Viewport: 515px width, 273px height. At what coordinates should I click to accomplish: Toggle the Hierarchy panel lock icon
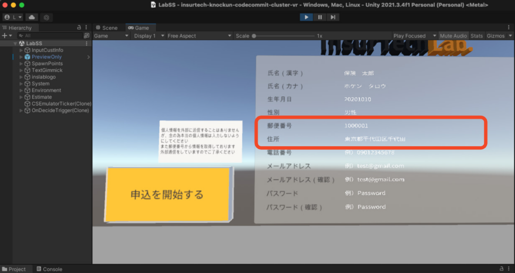point(79,28)
